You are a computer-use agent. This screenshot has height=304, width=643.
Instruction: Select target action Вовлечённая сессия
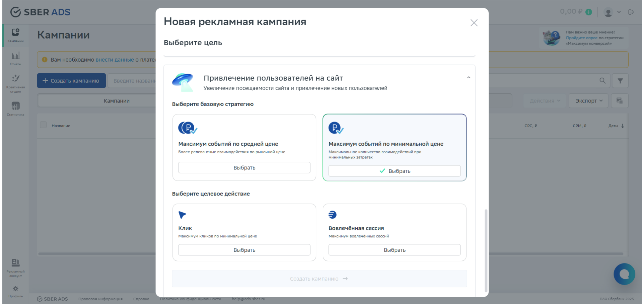coord(394,249)
